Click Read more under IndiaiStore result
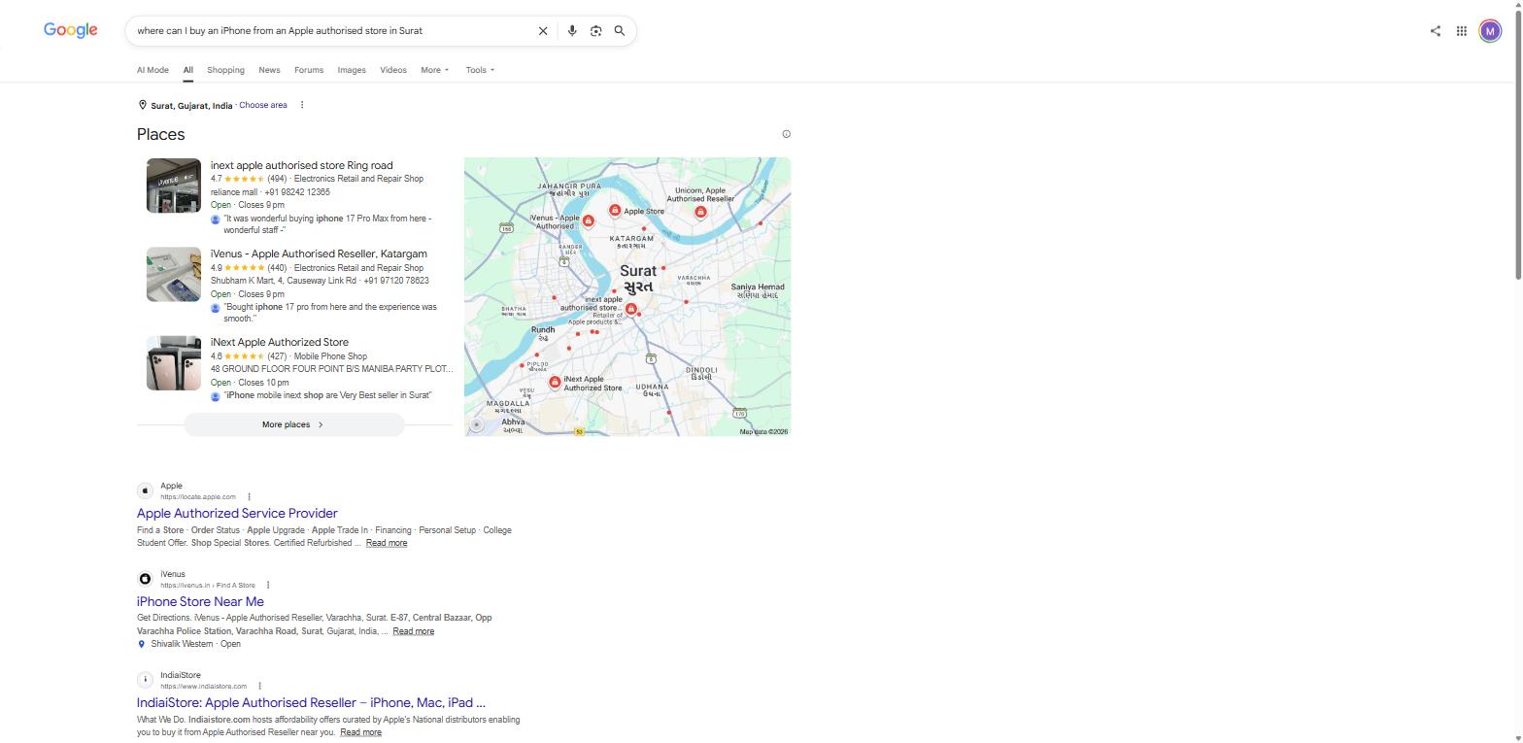The width and height of the screenshot is (1523, 743). [361, 732]
